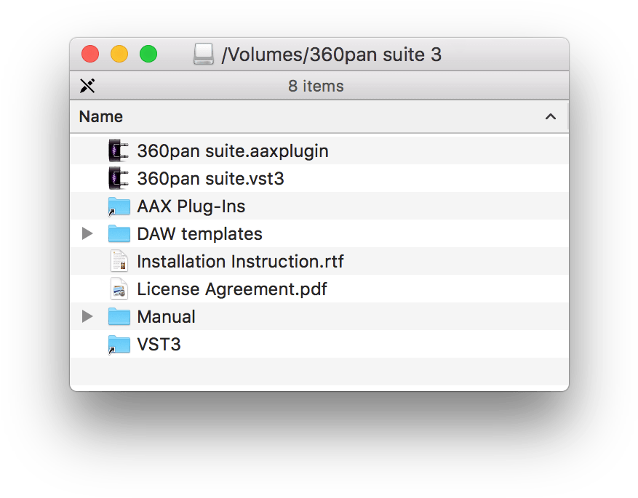Sort by the Name column header
This screenshot has width=638, height=498.
point(101,117)
